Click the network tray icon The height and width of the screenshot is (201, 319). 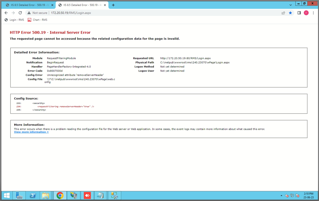(x=292, y=196)
